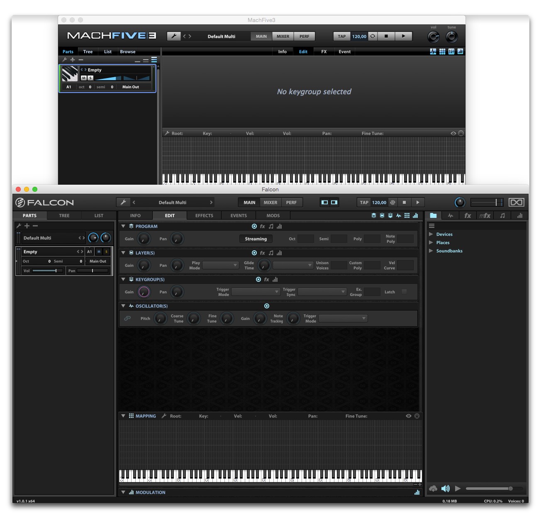541x518 pixels.
Task: Add a new part in Falcon's Parts panel
Action: [27, 226]
